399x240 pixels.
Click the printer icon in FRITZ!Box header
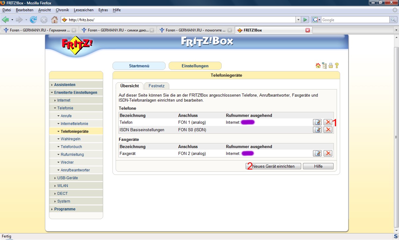coord(331,66)
